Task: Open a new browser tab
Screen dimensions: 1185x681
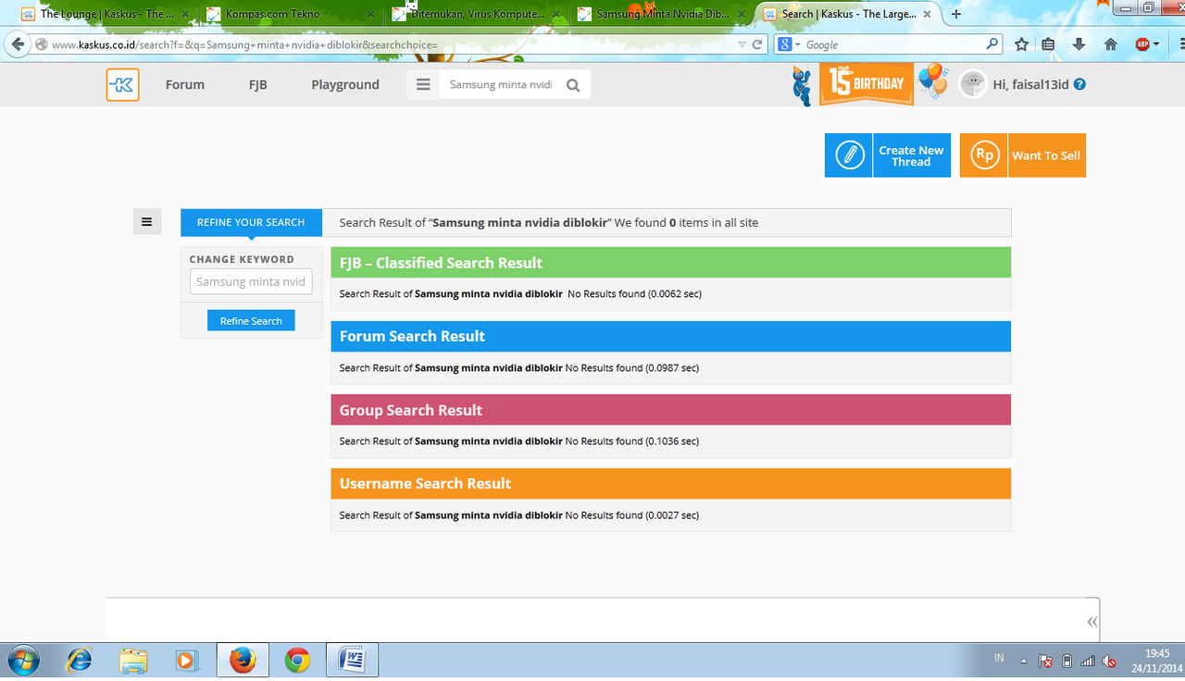Action: [x=956, y=14]
